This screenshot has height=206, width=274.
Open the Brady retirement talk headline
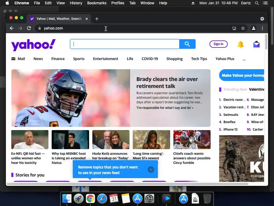167,83
